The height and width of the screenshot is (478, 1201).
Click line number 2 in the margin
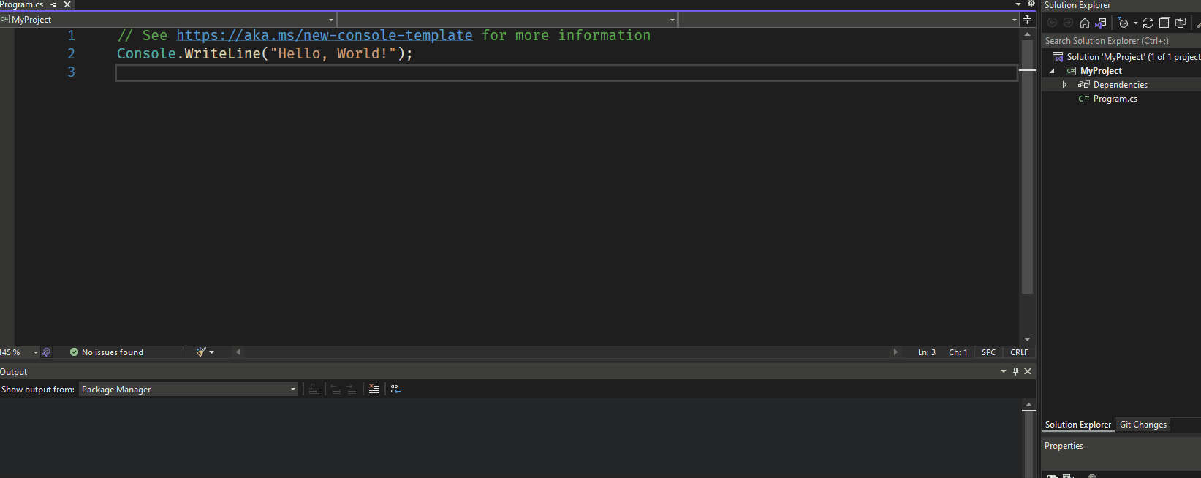pos(72,53)
